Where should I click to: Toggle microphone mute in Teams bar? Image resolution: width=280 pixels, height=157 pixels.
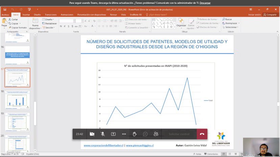pyautogui.click(x=103, y=134)
